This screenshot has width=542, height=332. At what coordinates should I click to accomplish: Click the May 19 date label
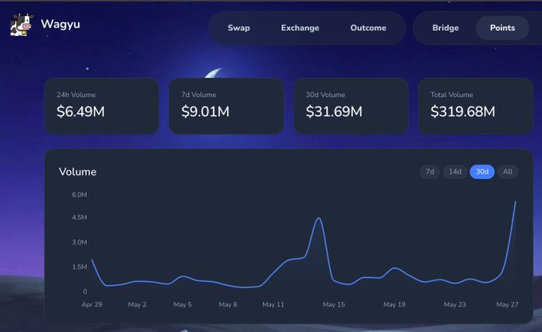[x=394, y=304]
